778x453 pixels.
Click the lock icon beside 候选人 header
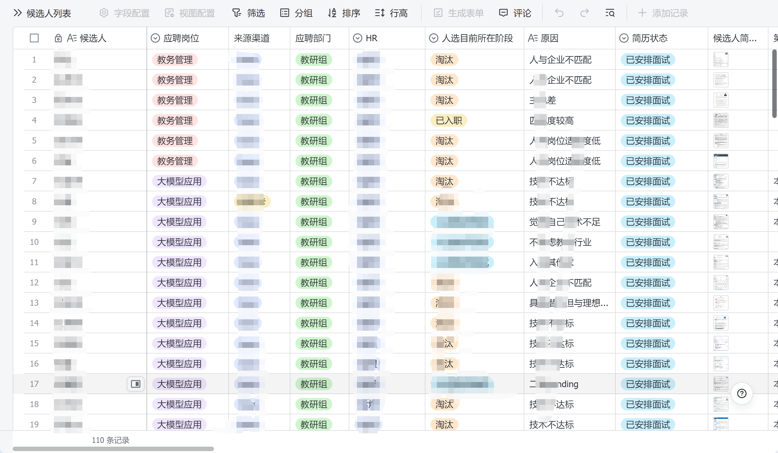click(58, 38)
